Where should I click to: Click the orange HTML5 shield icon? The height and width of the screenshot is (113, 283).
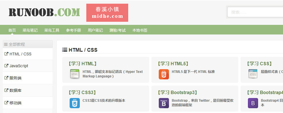pyautogui.click(x=164, y=74)
